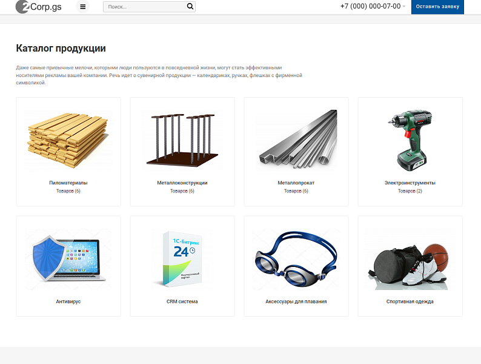The width and height of the screenshot is (481, 364).
Task: Click the phone number +7 (000) 000-07-00
Action: click(x=370, y=7)
